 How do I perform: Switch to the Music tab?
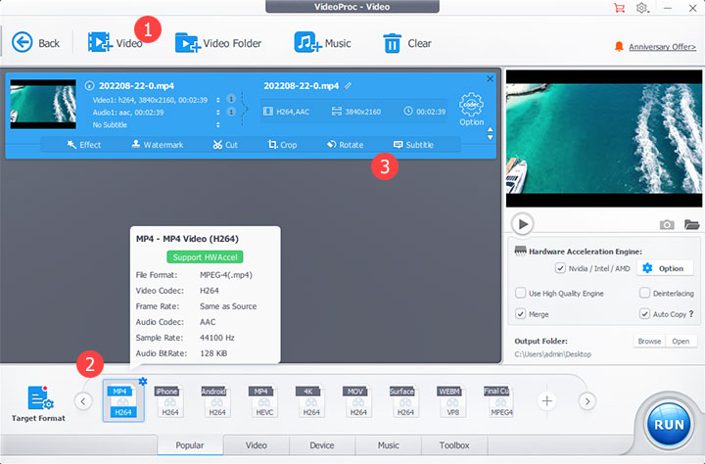(x=388, y=445)
